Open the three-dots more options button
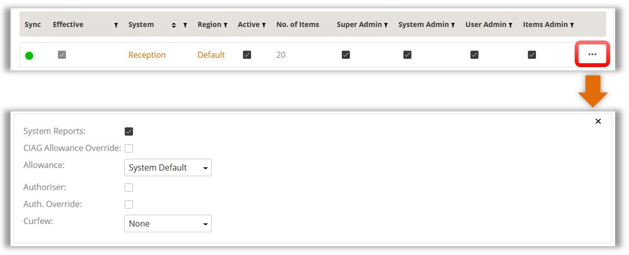The width and height of the screenshot is (629, 255). [x=592, y=54]
